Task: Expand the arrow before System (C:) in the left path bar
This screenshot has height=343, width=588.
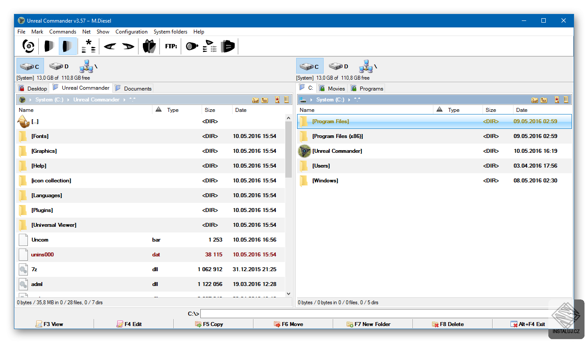Action: click(30, 100)
